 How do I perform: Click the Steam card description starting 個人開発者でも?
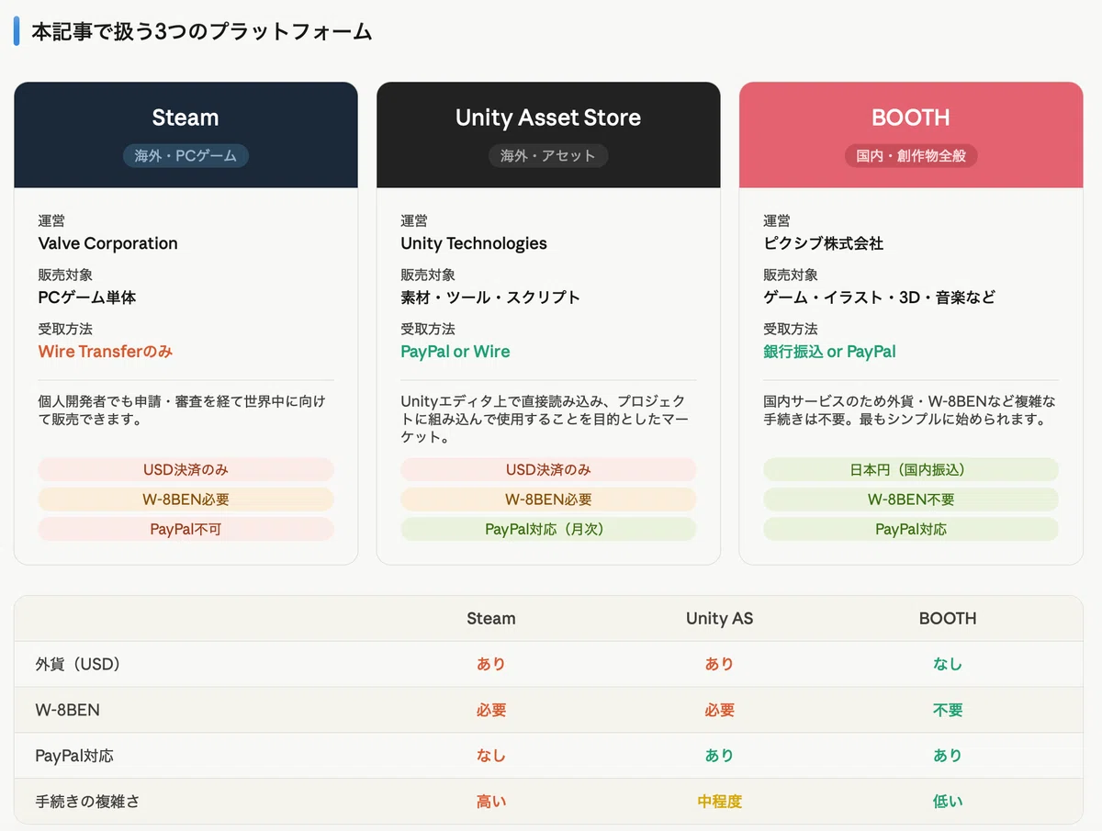click(182, 410)
